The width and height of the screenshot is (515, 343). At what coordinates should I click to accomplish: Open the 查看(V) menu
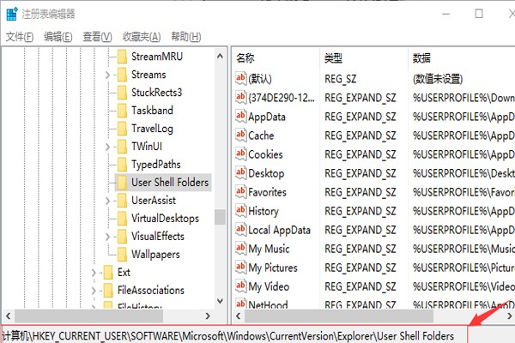tap(97, 37)
